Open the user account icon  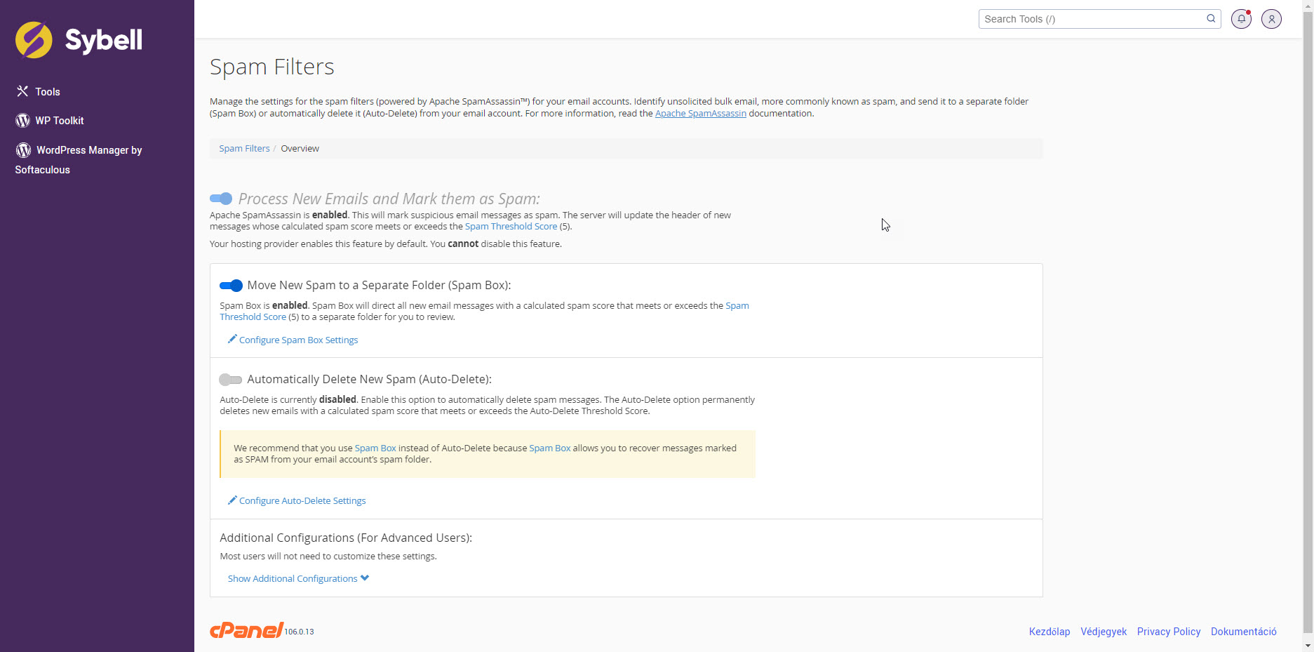pyautogui.click(x=1271, y=19)
